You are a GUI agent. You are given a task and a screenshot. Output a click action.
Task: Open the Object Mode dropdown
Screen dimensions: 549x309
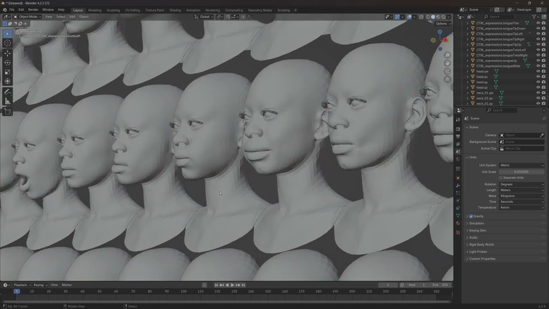(27, 17)
